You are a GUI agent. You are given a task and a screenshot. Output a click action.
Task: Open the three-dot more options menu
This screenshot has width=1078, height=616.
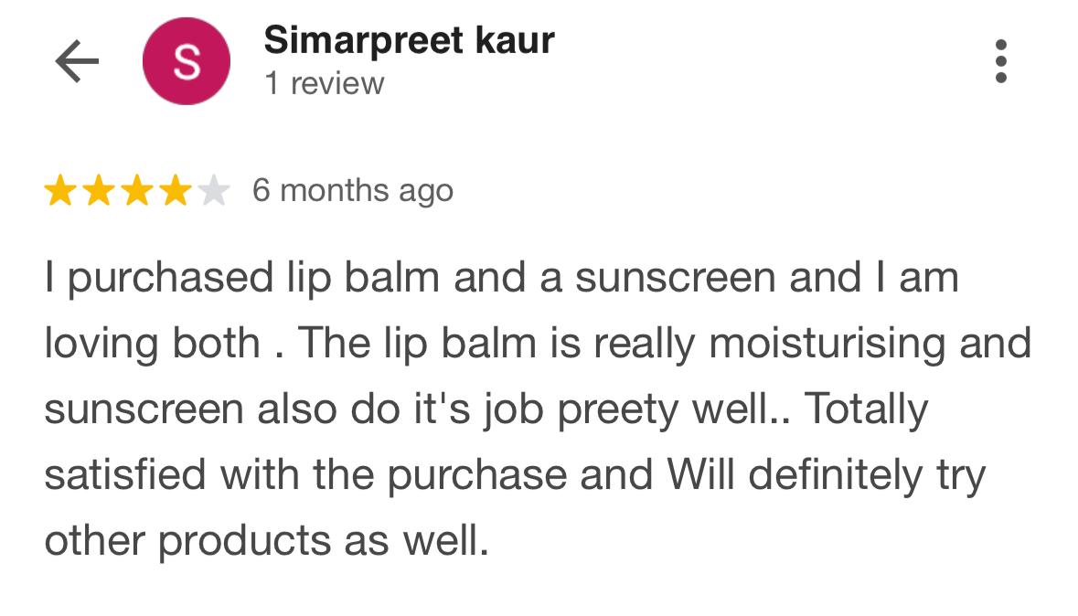tap(1001, 61)
